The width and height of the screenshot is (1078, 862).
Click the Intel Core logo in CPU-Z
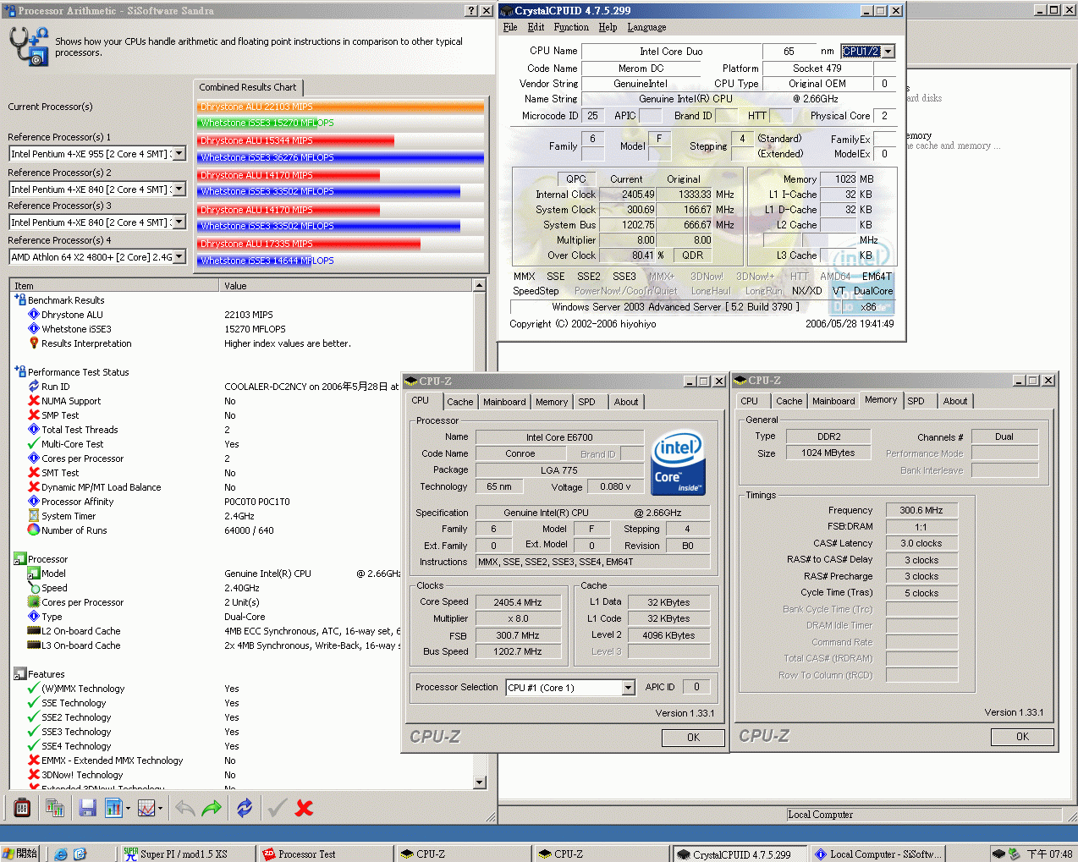(x=678, y=464)
